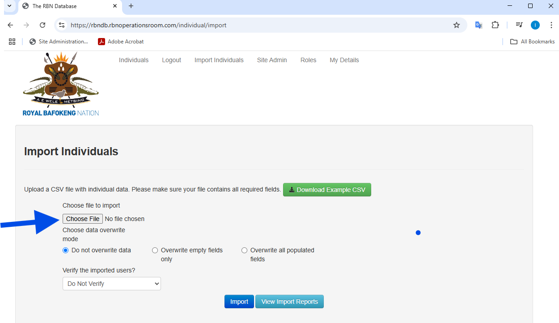Click the blue Import button

pos(239,302)
